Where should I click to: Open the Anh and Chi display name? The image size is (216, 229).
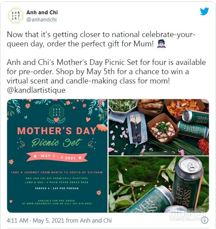(x=42, y=12)
